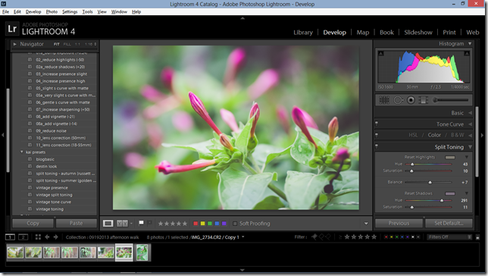Select the last portrait thumbnail in filmstrip

142,252
